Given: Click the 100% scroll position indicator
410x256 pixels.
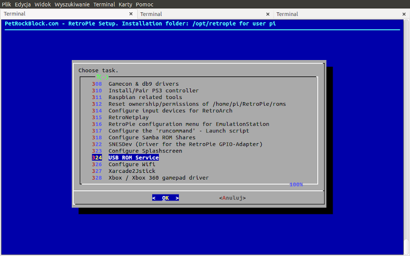Looking at the screenshot, I should click(x=296, y=185).
